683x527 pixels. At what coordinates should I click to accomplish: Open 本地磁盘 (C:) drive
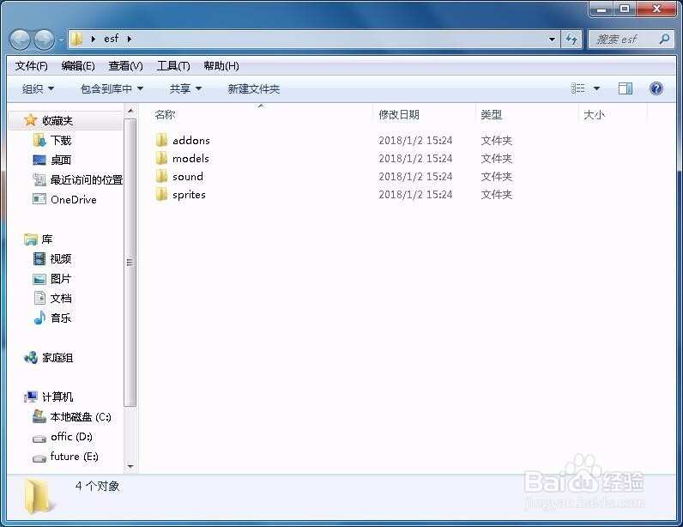coord(81,417)
